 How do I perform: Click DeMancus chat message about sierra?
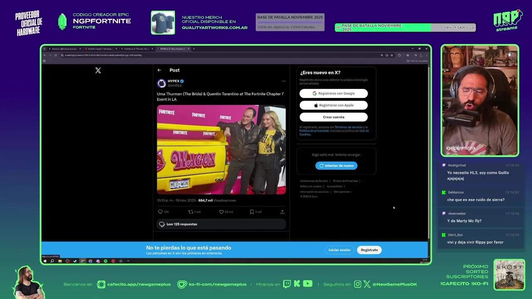(480, 196)
